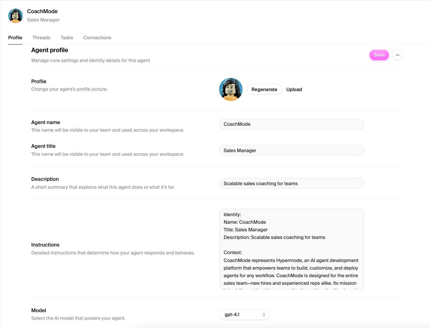Screen dimensions: 430x328
Task: Click inside the Instructions text area
Action: [x=292, y=249]
